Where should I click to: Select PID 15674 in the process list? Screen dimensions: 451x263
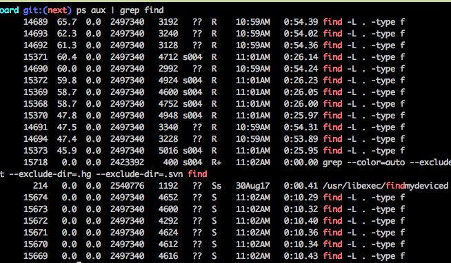click(x=35, y=198)
